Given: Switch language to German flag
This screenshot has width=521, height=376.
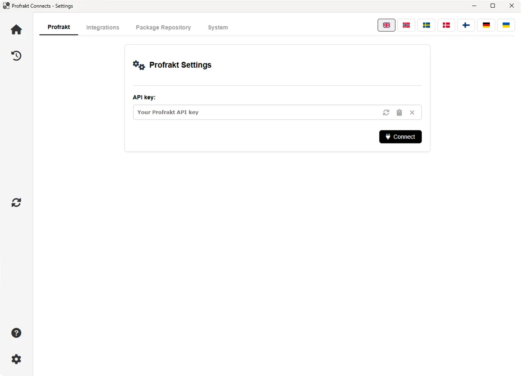Looking at the screenshot, I should pyautogui.click(x=486, y=25).
